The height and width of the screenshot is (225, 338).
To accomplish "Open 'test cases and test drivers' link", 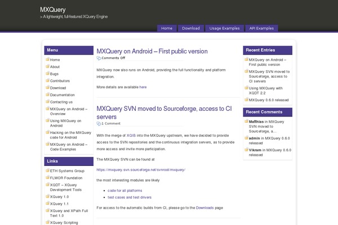I will 130,197.
